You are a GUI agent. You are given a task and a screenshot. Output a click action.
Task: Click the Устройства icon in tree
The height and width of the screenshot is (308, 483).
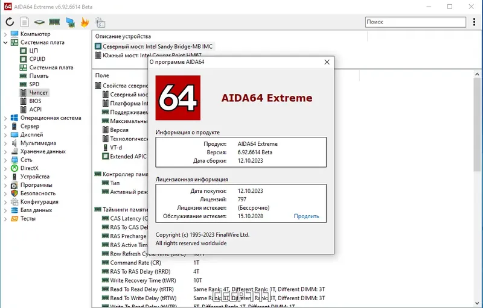14,177
